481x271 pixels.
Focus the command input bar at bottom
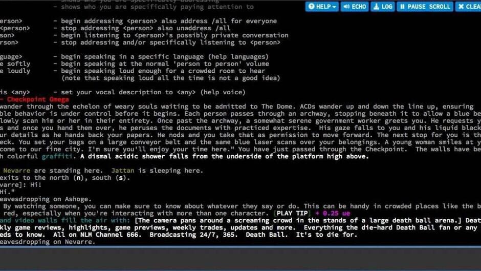240,259
